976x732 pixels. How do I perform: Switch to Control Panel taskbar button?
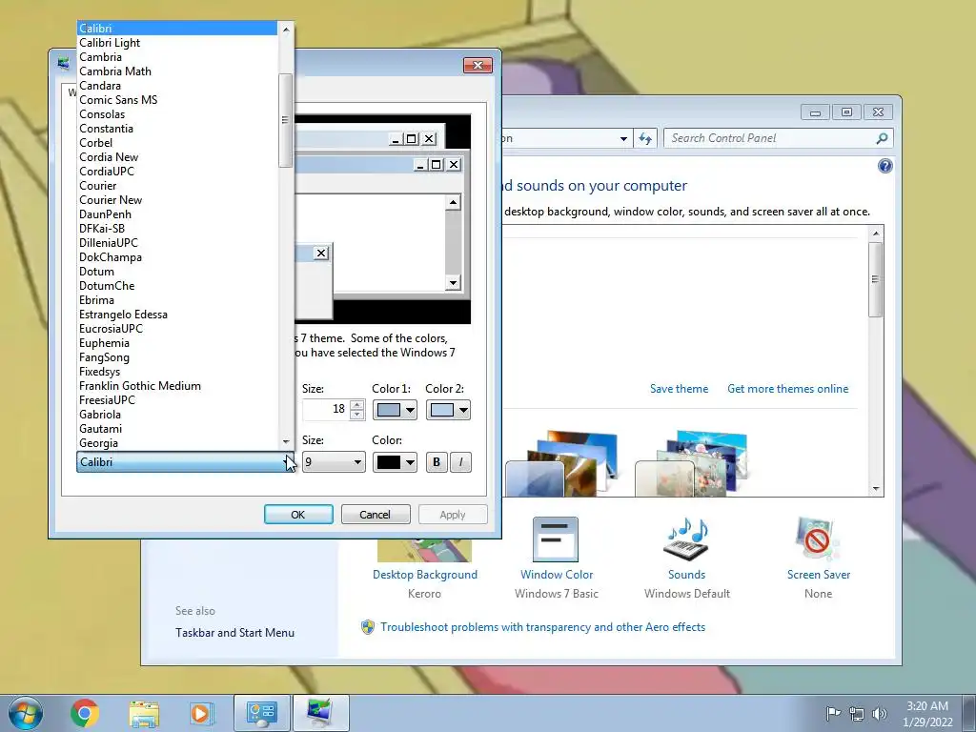coord(261,713)
